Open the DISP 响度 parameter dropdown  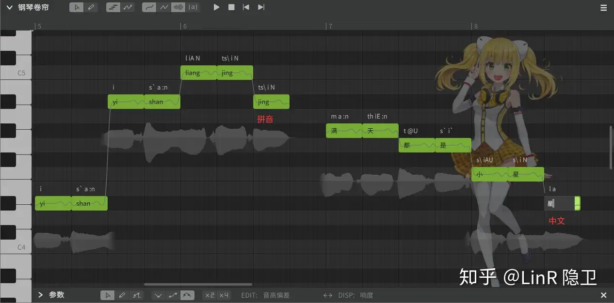tap(367, 295)
